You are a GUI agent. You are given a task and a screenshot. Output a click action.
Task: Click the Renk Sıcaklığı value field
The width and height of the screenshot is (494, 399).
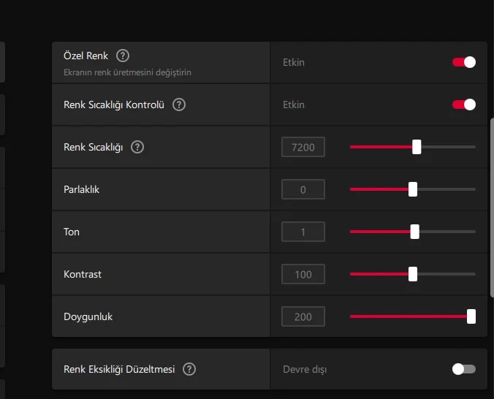303,148
